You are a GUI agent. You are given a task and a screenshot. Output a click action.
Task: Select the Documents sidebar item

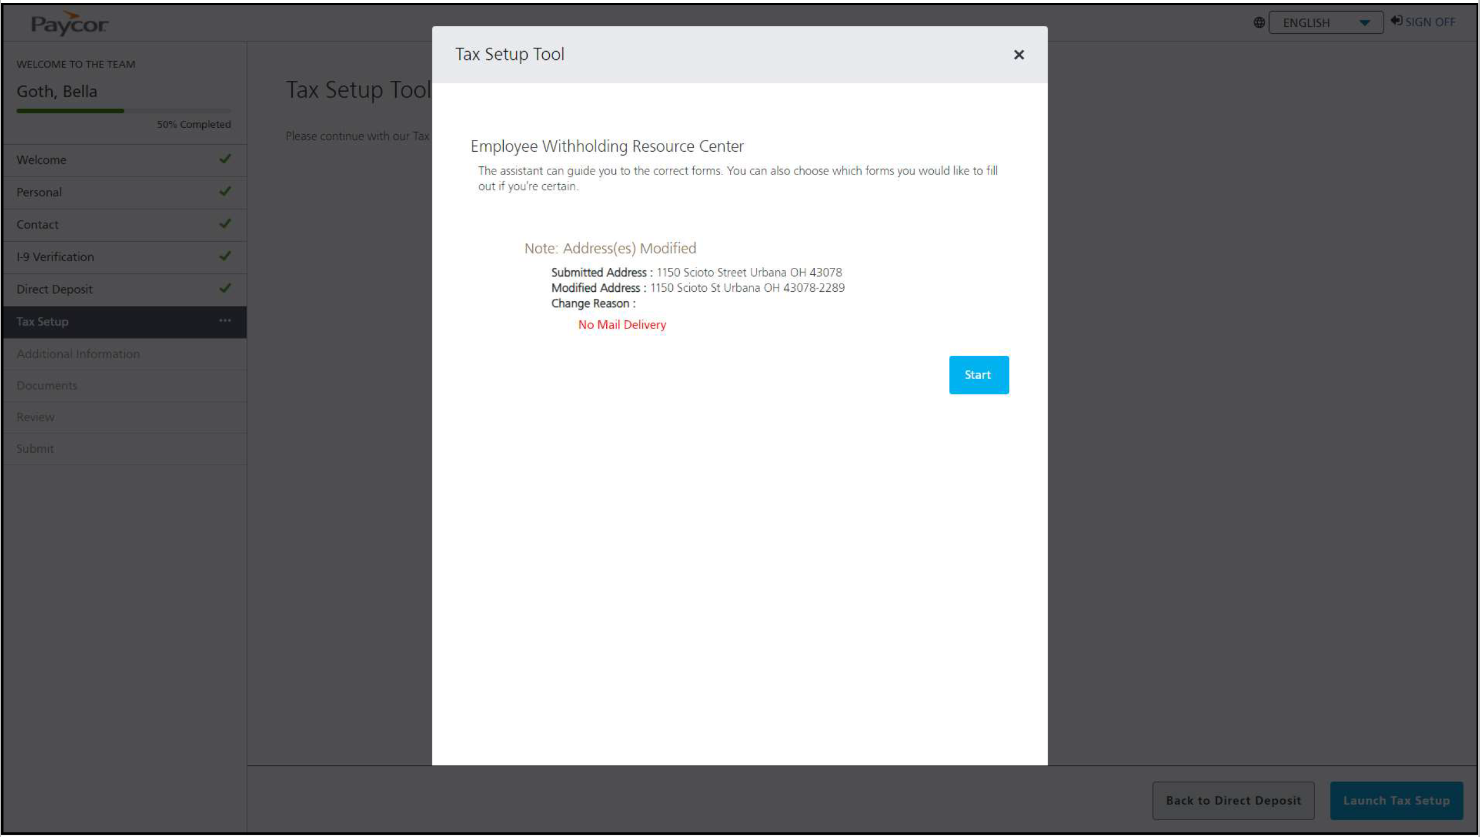[x=46, y=385]
